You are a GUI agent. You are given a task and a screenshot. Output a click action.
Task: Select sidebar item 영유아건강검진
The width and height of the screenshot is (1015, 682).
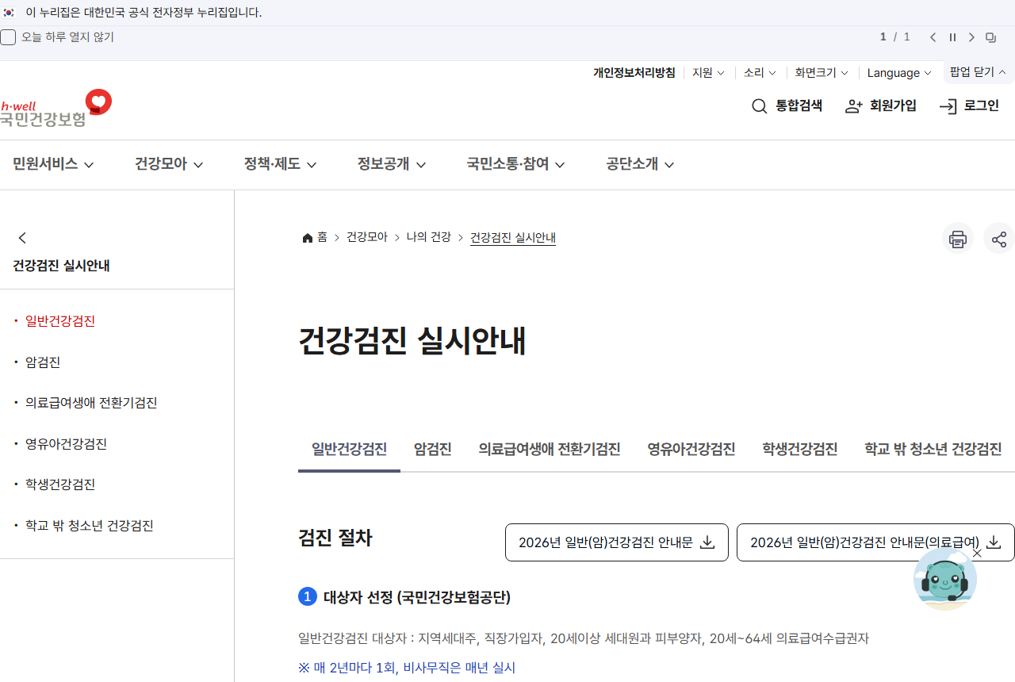click(x=66, y=444)
